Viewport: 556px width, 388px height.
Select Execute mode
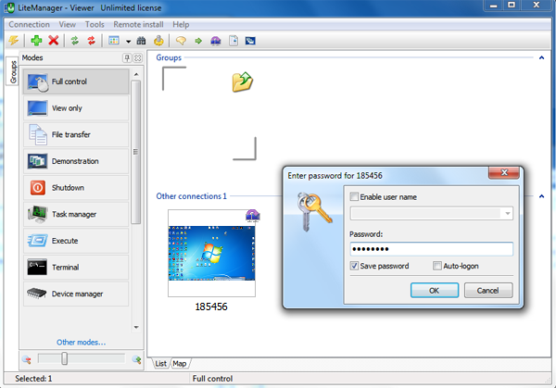[x=76, y=241]
